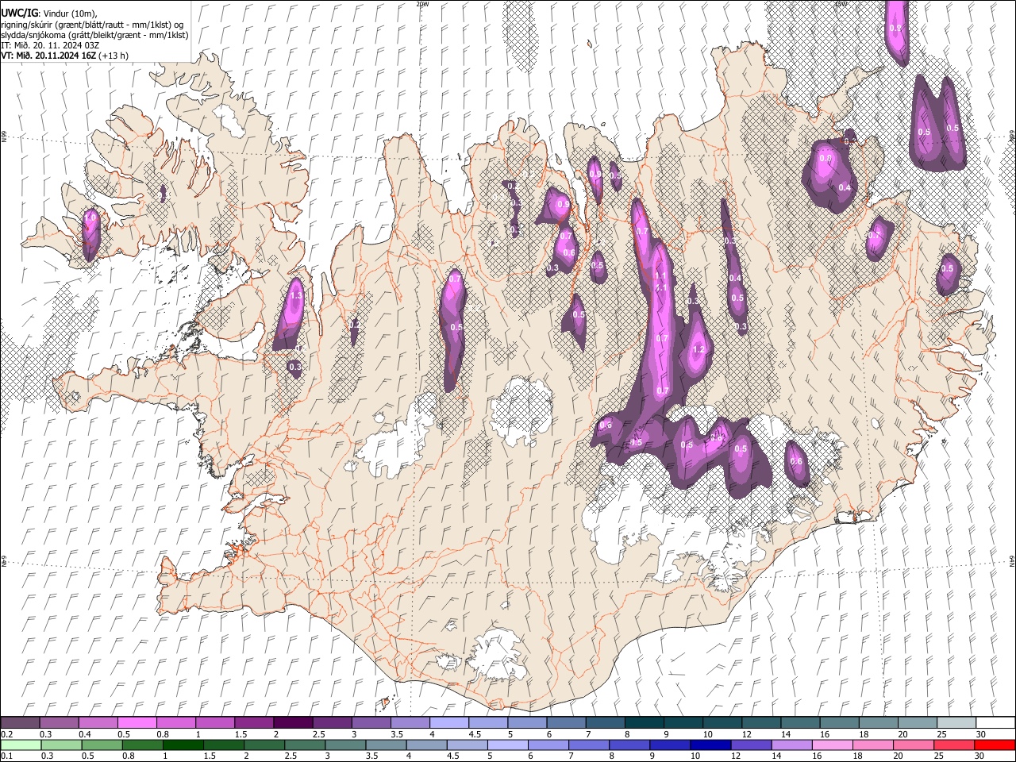Click the 'UWC/IG' title text

click(x=19, y=13)
